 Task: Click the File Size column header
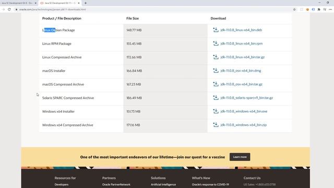point(133,18)
